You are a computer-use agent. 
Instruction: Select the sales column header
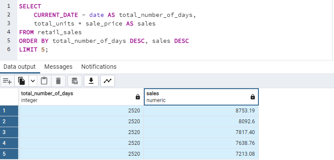201,97
